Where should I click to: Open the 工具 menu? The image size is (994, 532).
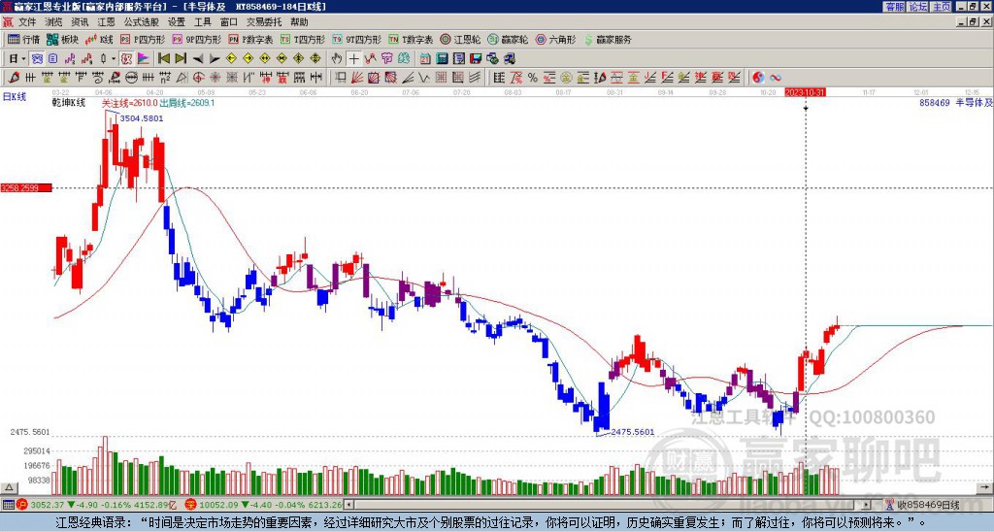point(202,22)
